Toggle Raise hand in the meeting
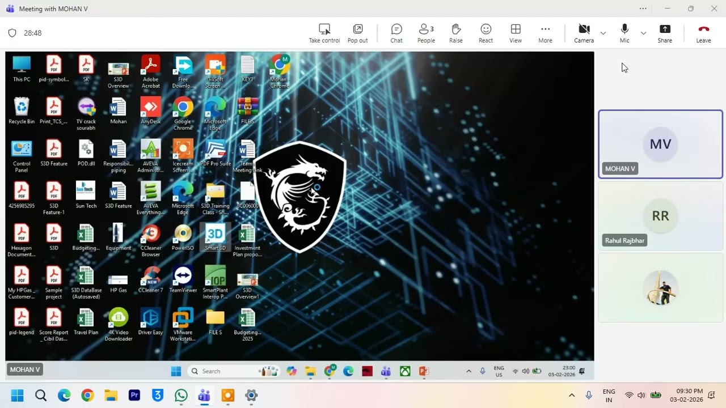This screenshot has width=726, height=408. (456, 33)
